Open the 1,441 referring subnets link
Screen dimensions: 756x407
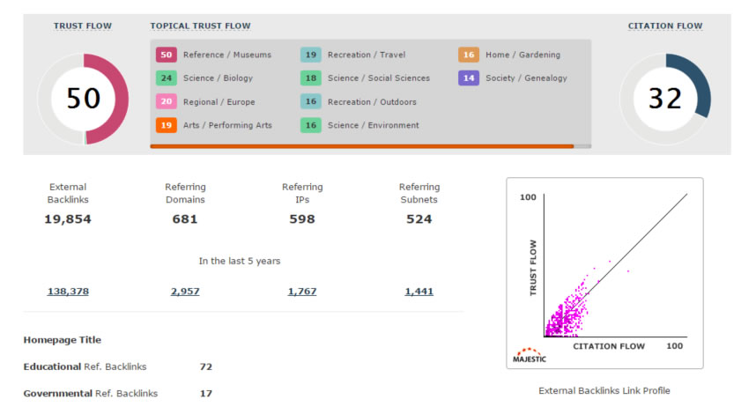[x=419, y=292]
